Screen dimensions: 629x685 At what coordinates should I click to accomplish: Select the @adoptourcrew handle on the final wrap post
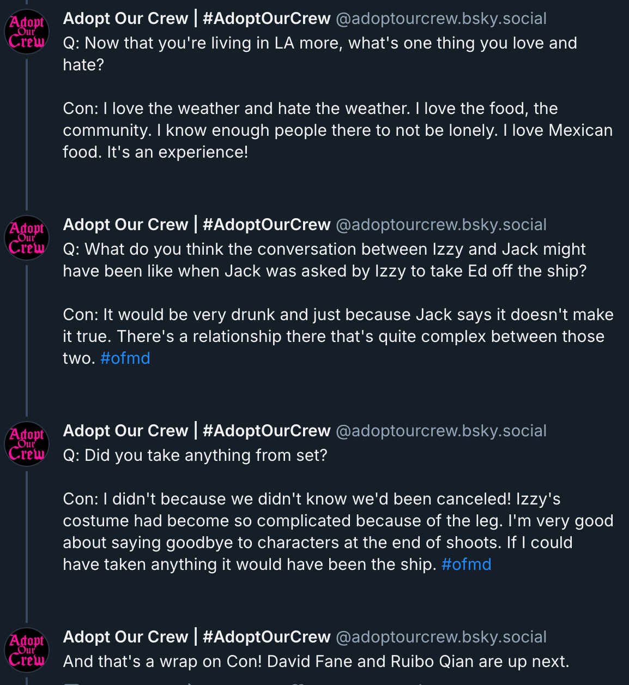click(x=441, y=637)
